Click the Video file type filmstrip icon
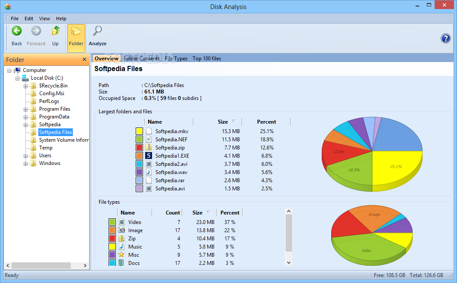The image size is (457, 283). pyautogui.click(x=121, y=222)
